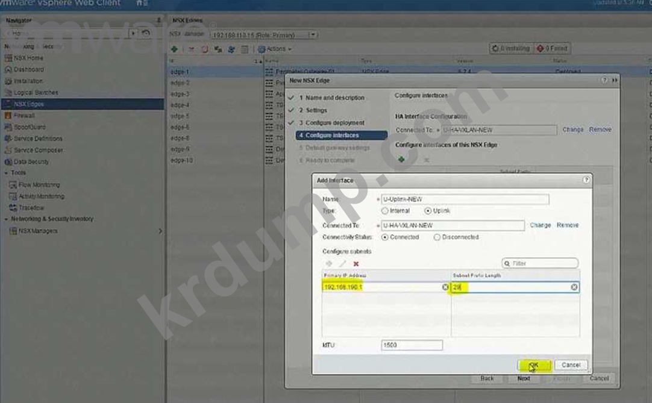
Task: Select the edge-1 row
Action: (x=215, y=72)
